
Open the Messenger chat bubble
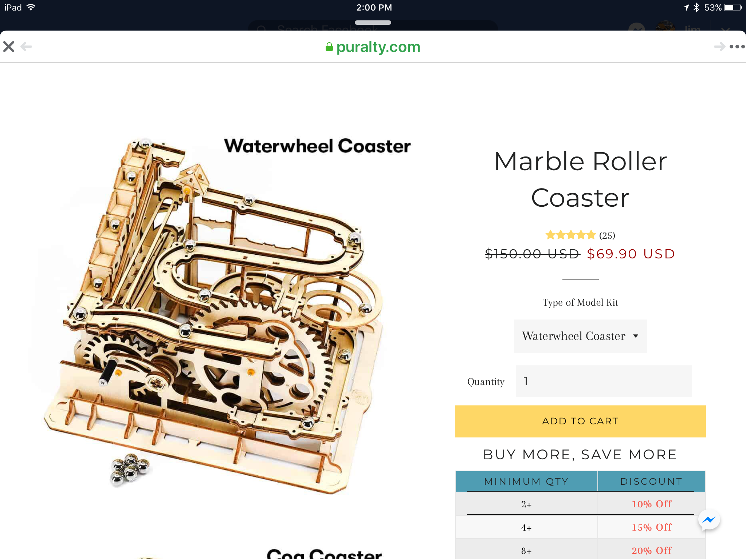tap(709, 520)
